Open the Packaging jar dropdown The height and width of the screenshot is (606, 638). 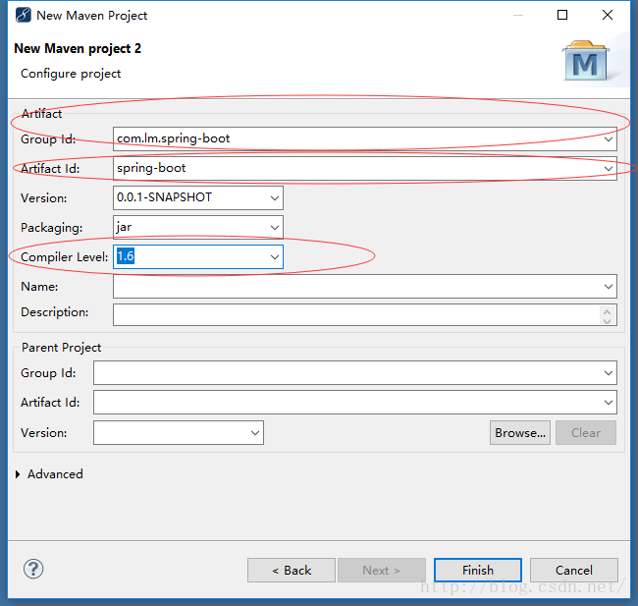(274, 227)
